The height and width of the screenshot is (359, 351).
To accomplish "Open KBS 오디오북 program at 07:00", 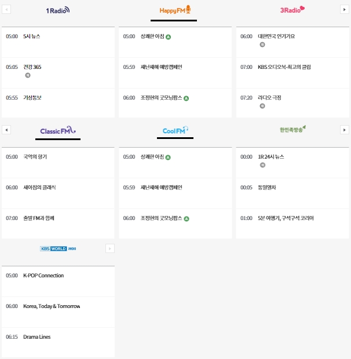I will click(284, 67).
